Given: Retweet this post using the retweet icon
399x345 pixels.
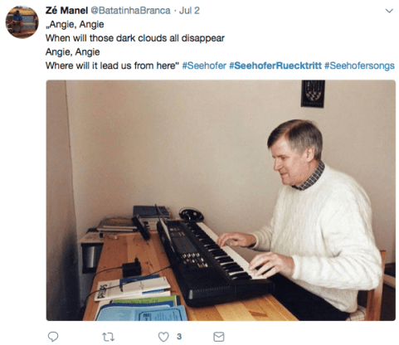Looking at the screenshot, I should point(108,337).
